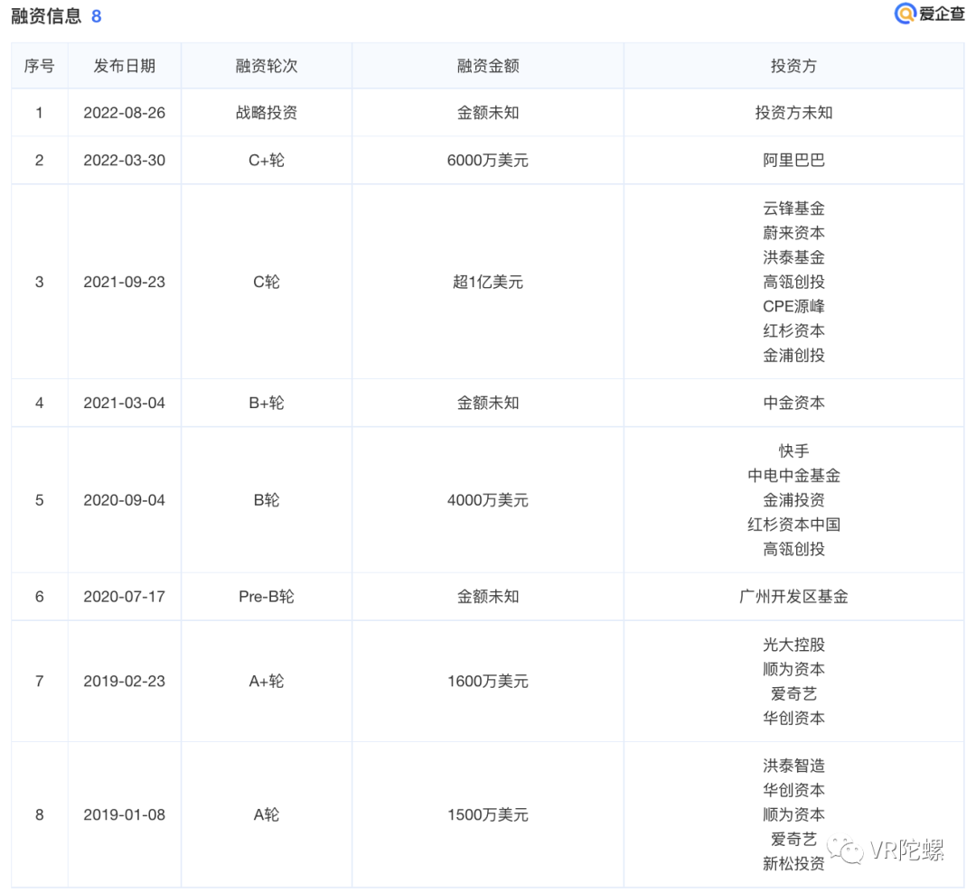Screen dimensions: 976x892
Task: Open investor CPE源峰
Action: (x=793, y=306)
